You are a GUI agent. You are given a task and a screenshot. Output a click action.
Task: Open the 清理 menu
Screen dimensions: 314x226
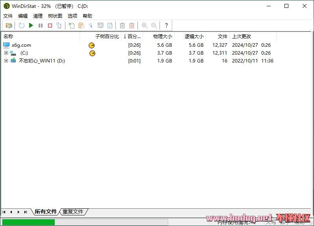click(x=38, y=16)
